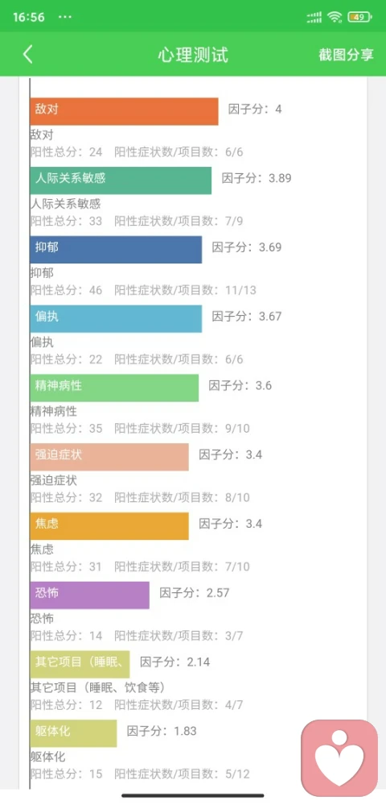
Task: Tap the Wi-Fi status icon
Action: coord(335,17)
